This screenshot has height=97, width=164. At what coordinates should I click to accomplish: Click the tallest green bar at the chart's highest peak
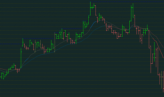coord(91,8)
